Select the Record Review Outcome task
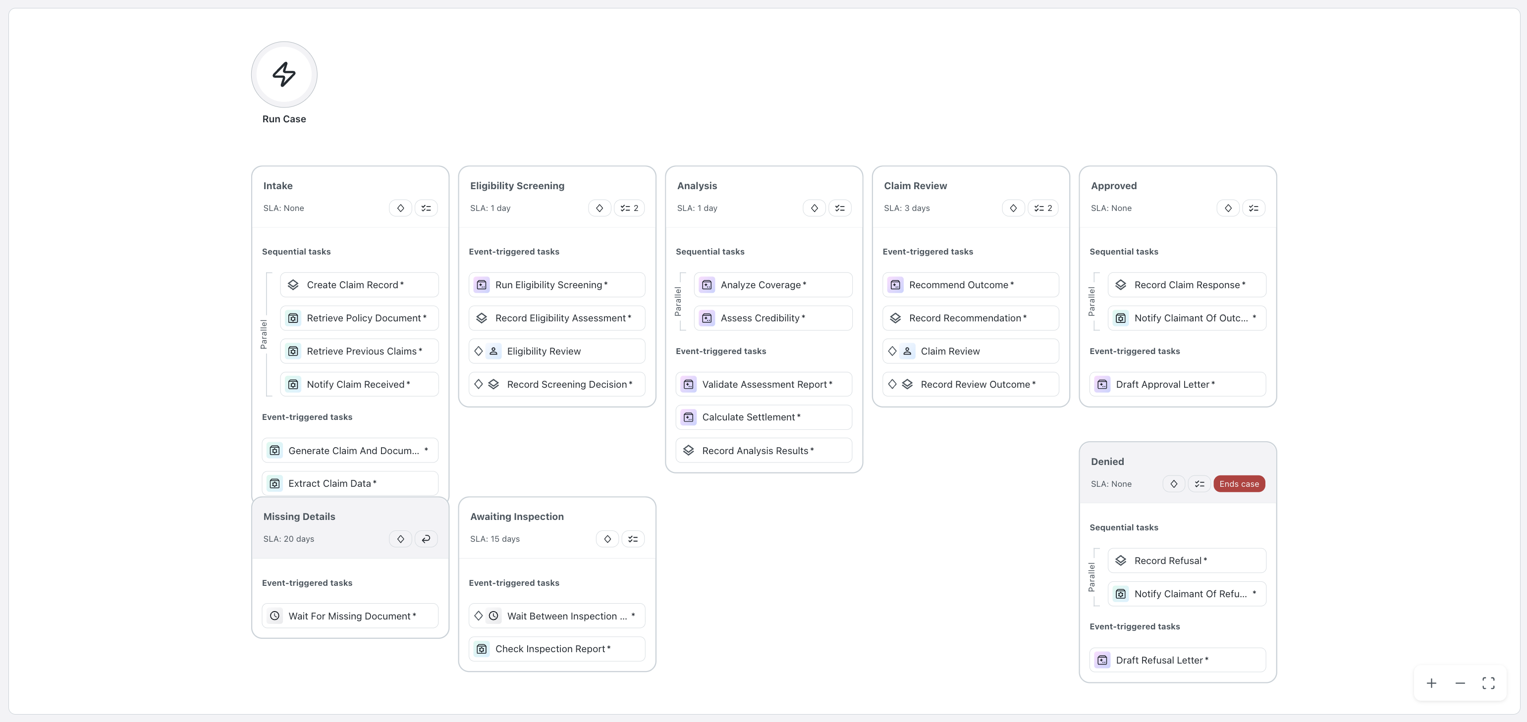 [971, 384]
